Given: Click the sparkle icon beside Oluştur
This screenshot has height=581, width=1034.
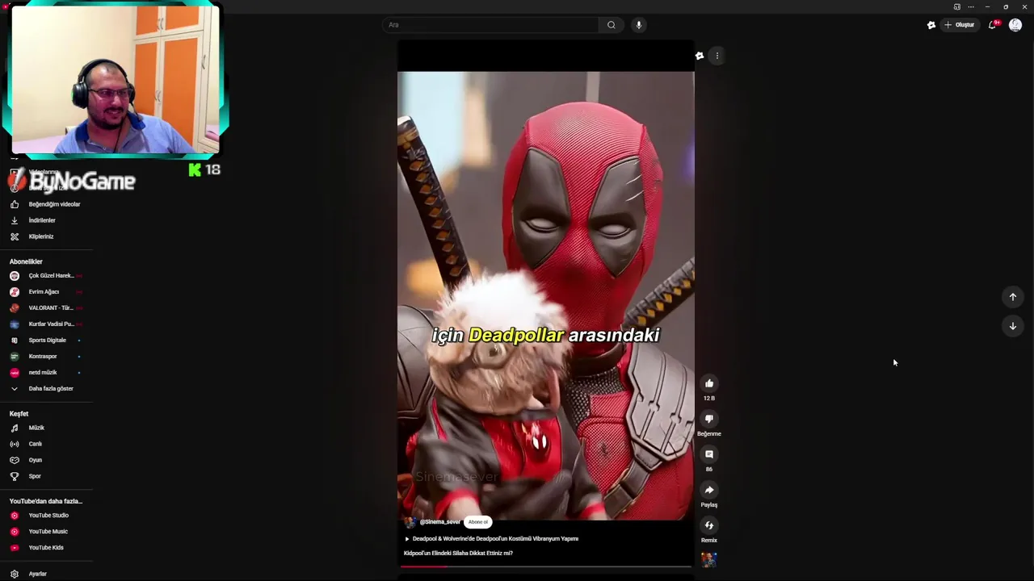Looking at the screenshot, I should click(x=931, y=25).
